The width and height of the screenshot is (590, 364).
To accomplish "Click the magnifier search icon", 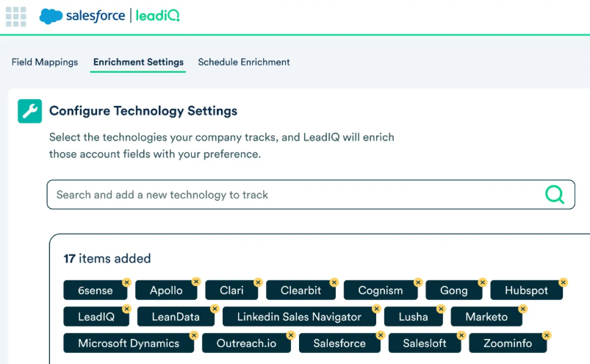I will [555, 195].
